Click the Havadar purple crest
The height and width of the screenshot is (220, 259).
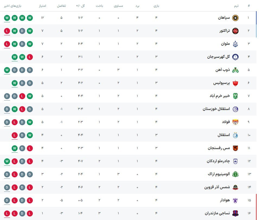(x=235, y=200)
